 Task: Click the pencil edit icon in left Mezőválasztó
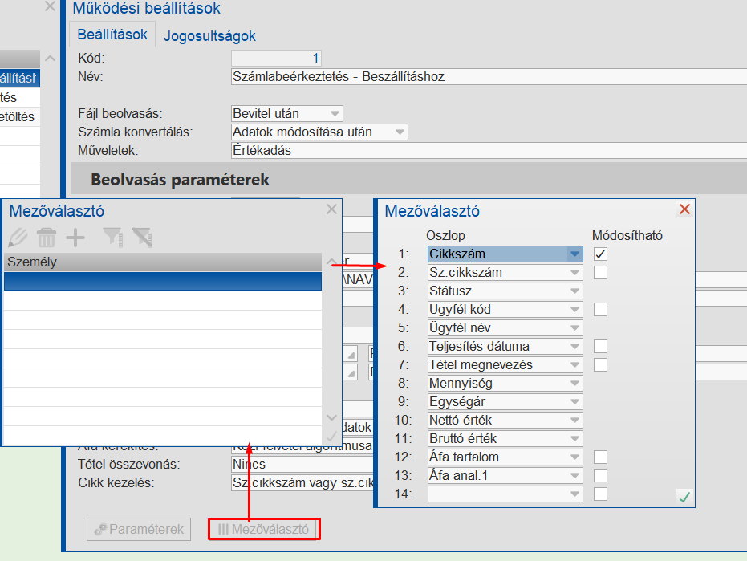(x=18, y=238)
